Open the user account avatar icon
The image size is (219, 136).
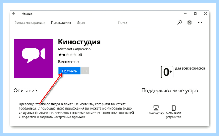(189, 22)
